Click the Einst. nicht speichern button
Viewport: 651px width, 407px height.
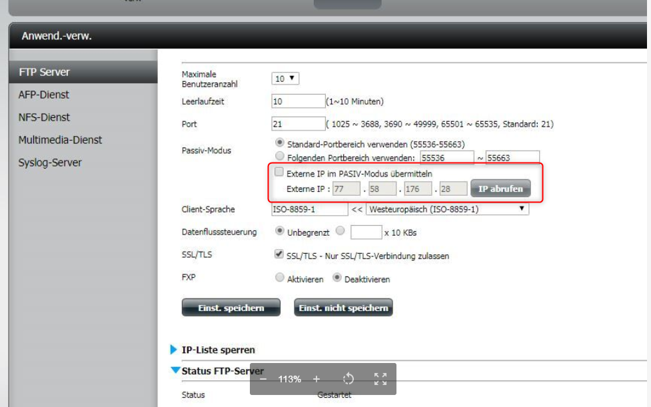pyautogui.click(x=343, y=308)
